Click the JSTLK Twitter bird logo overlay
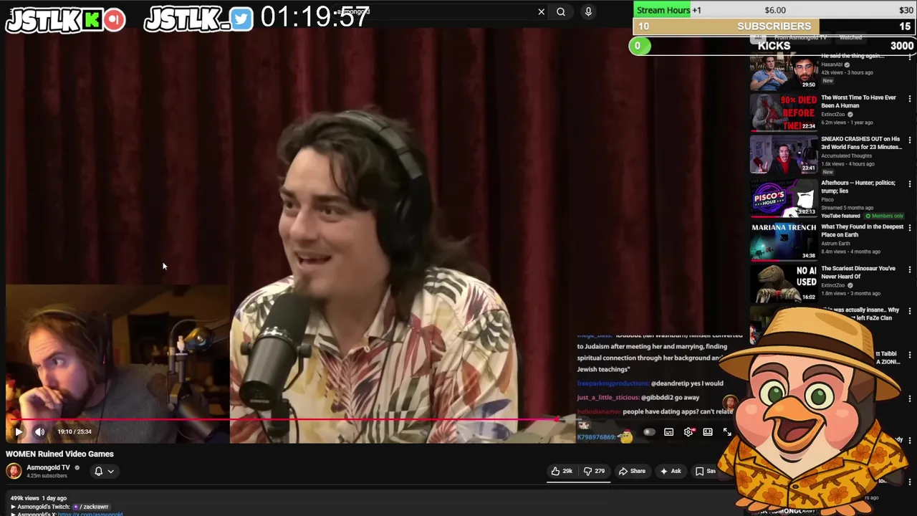The height and width of the screenshot is (516, 917). click(198, 19)
